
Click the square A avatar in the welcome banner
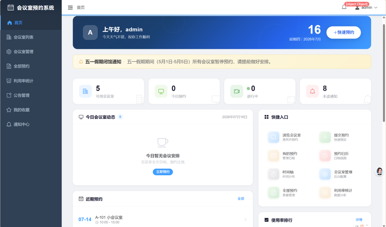[90, 32]
